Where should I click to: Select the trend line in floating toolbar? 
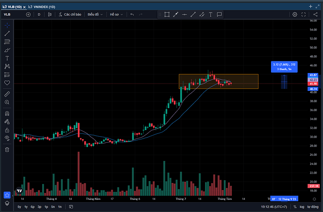pos(193,15)
